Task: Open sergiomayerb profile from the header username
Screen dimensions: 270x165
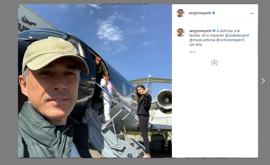Action: [x=200, y=13]
